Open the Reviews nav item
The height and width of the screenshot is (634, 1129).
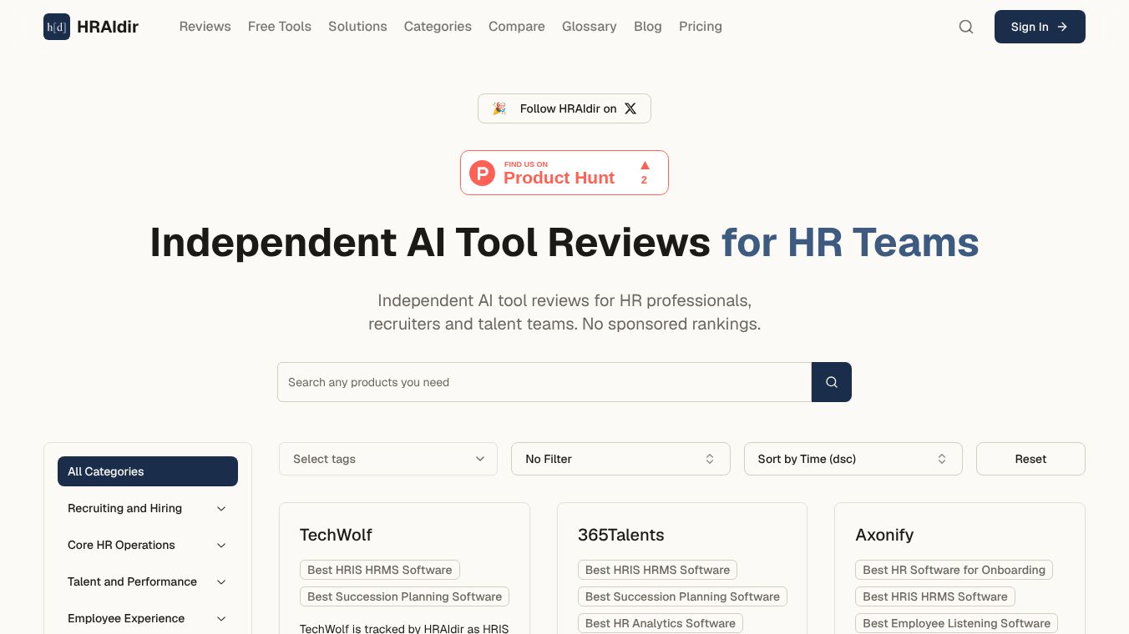tap(205, 27)
